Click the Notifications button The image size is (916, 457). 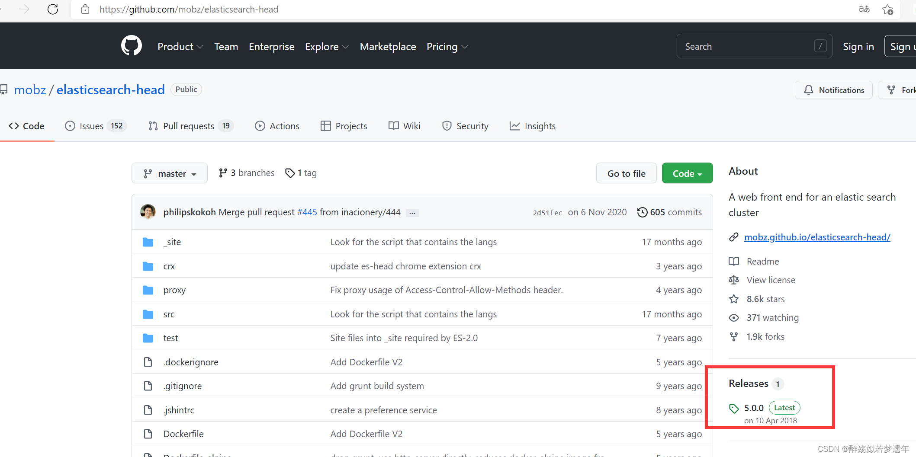834,90
